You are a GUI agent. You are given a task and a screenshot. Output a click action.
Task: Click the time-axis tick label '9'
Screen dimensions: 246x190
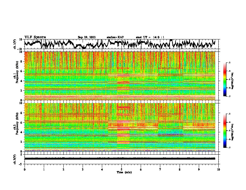tap(199, 170)
